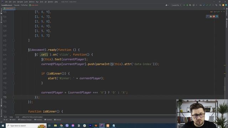
Task: Open the Tools menu
Action: 42,2
